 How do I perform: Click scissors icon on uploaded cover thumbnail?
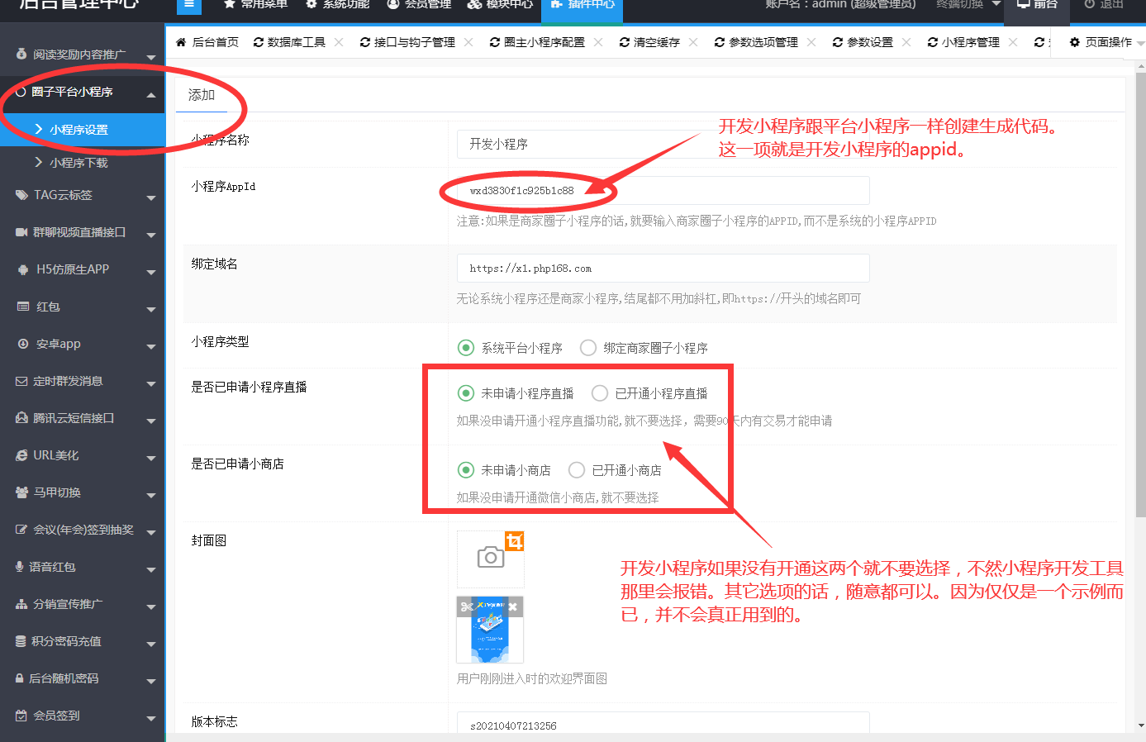click(x=467, y=607)
